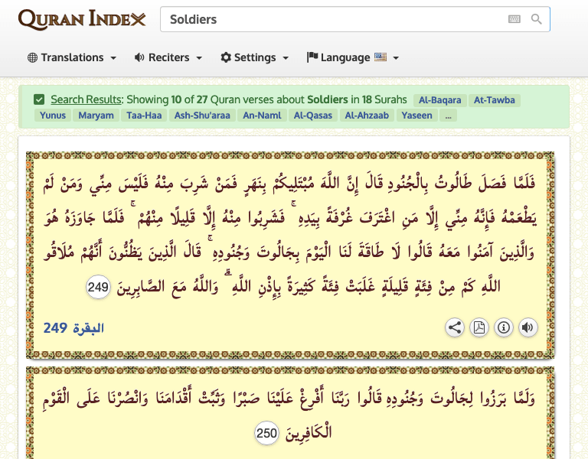Image resolution: width=588 pixels, height=459 pixels.
Task: Open the virtual keyboard icon in the search box
Action: [x=514, y=19]
